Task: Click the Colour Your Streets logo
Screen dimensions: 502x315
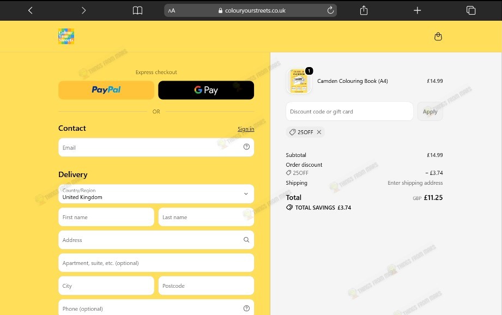Action: tap(66, 36)
